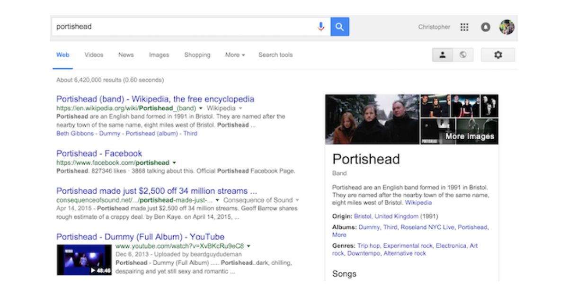Select the Web tab

click(x=63, y=55)
